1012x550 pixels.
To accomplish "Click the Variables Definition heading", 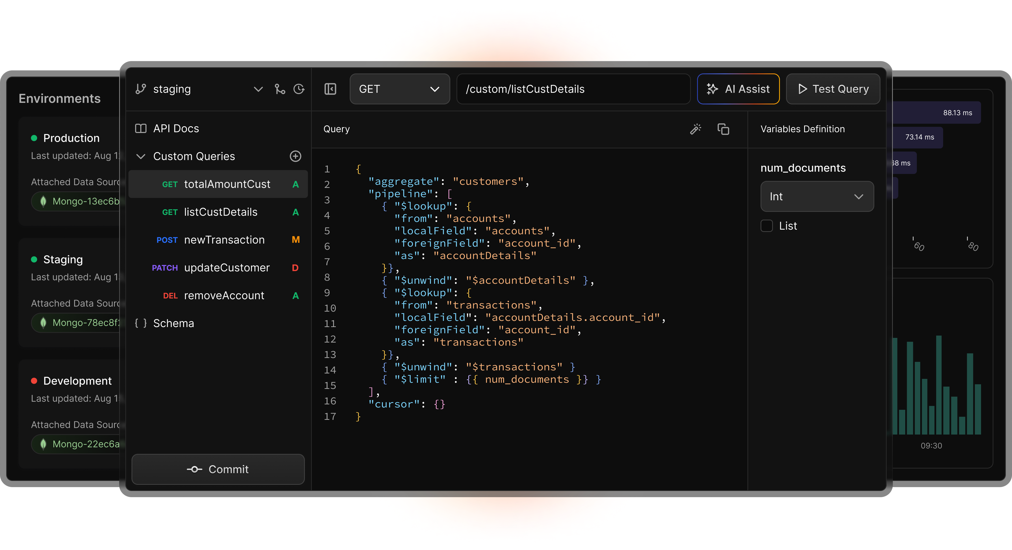I will (803, 129).
